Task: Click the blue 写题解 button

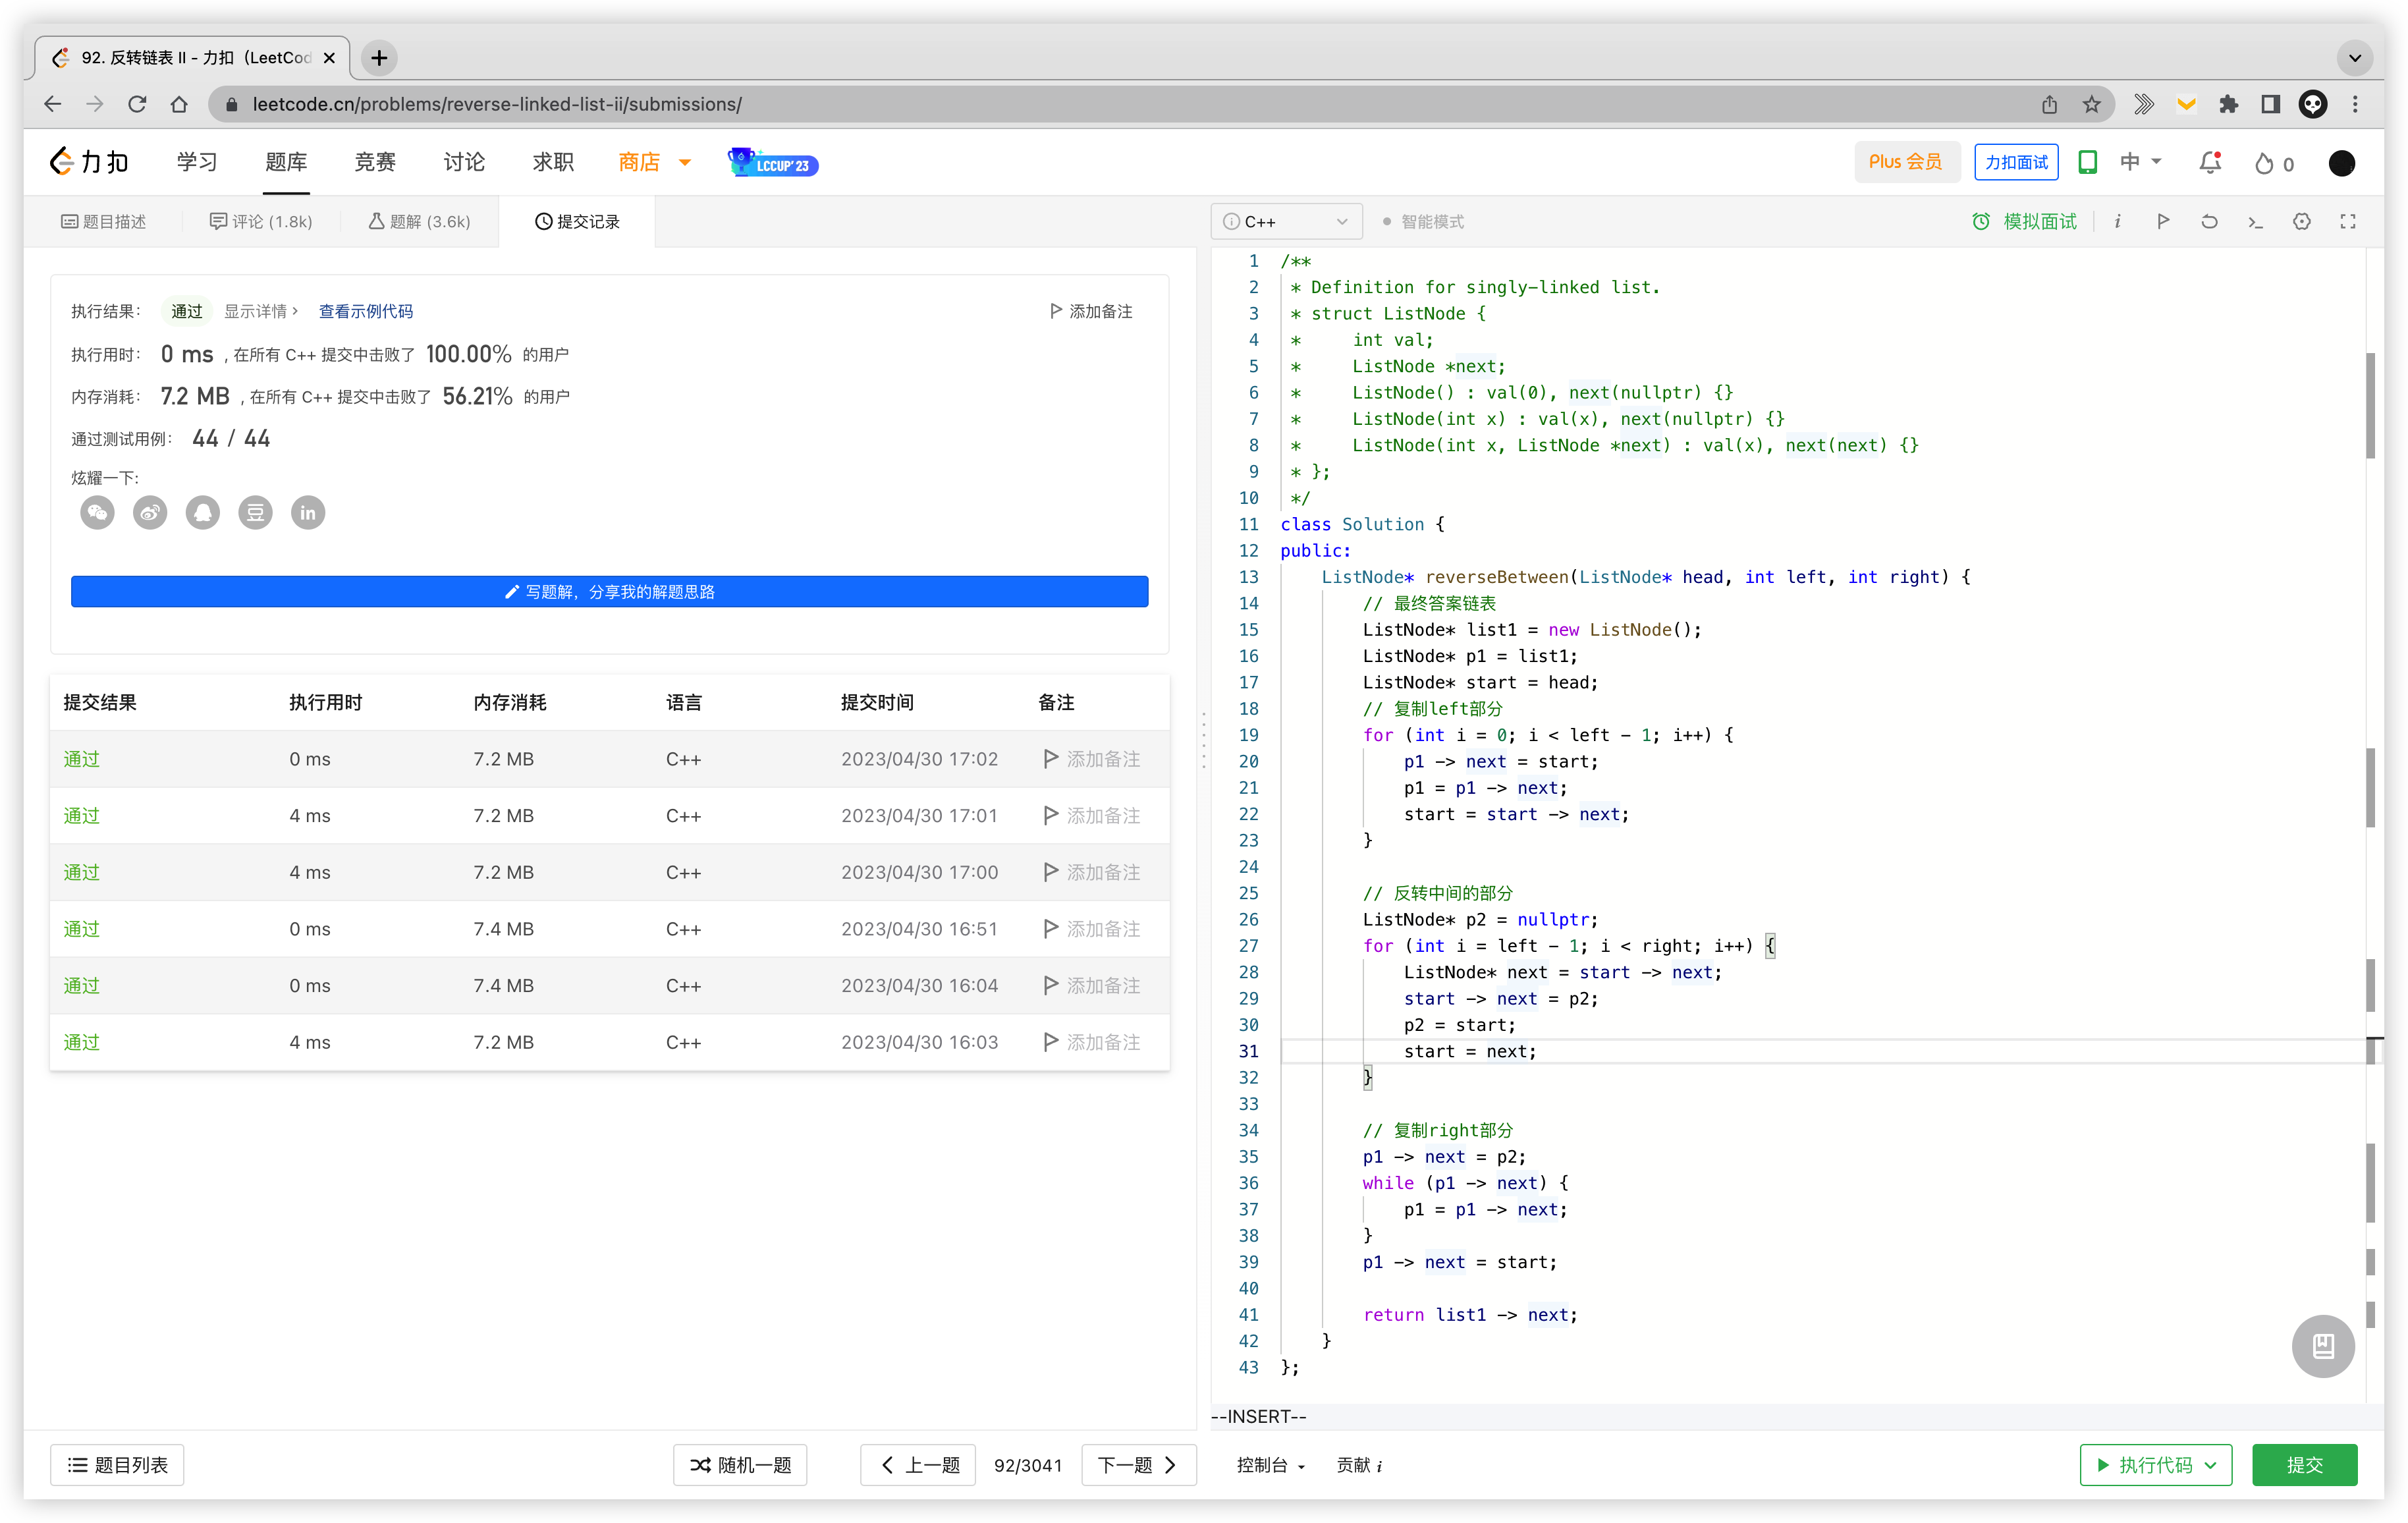Action: [x=609, y=591]
